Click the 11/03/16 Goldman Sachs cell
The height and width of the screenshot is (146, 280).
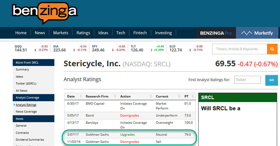[x=97, y=142]
